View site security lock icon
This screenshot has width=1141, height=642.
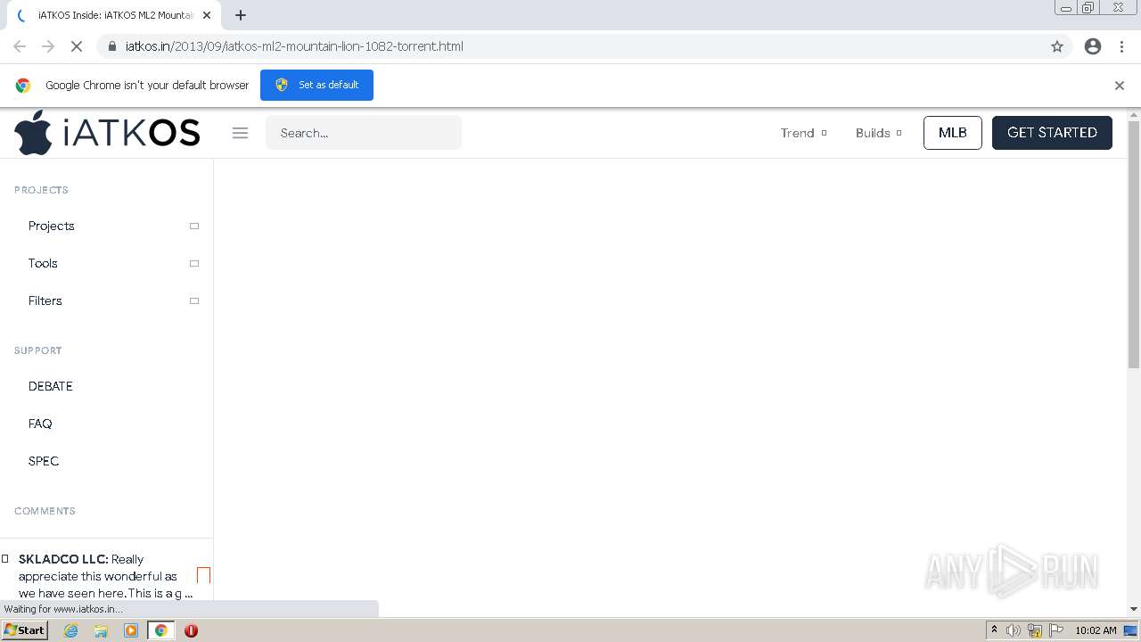112,46
